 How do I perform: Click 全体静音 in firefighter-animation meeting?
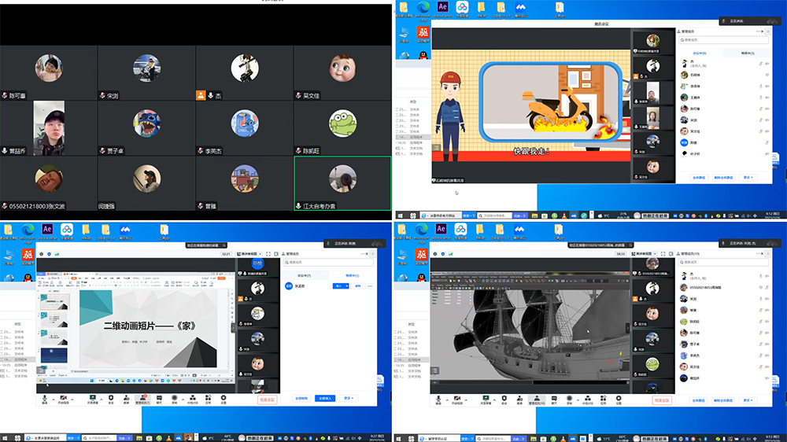[x=699, y=178]
